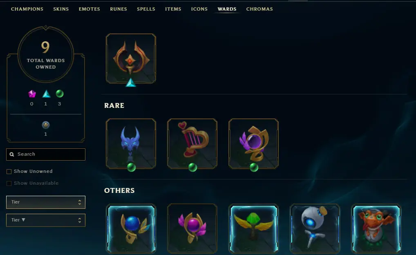The width and height of the screenshot is (416, 255).
Task: Select the blue orb golden ward
Action: coord(131,228)
